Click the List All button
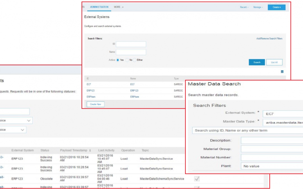The height and width of the screenshot is (189, 303). 274,62
